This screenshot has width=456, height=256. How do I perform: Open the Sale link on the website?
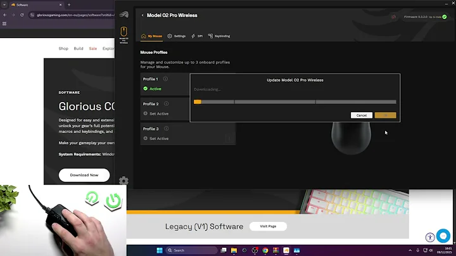(93, 49)
